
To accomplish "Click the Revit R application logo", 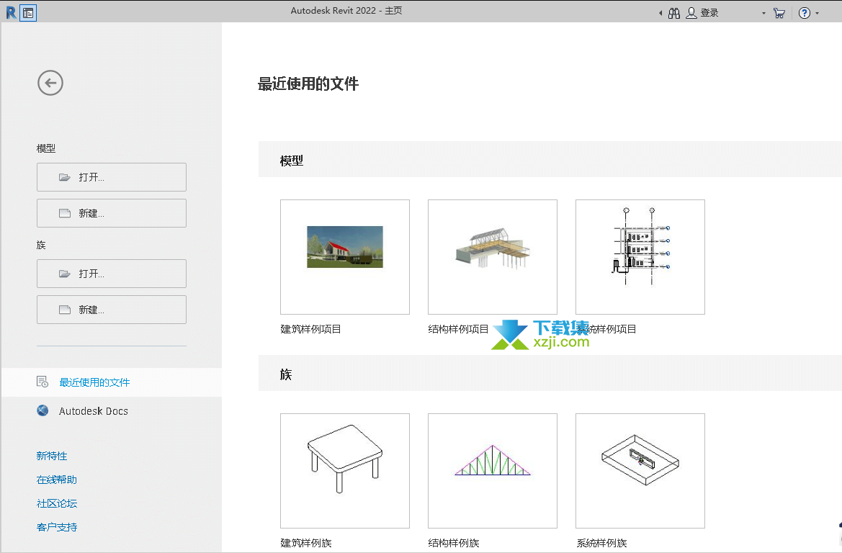I will 11,12.
